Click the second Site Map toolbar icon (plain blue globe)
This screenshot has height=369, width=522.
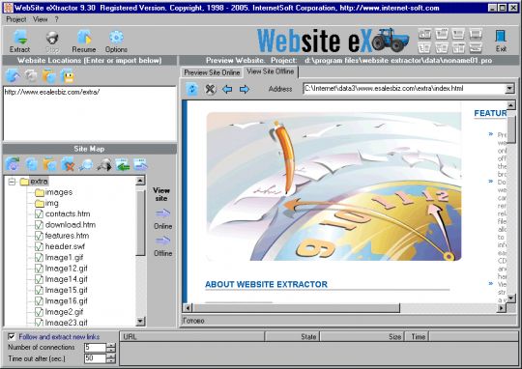click(x=32, y=164)
